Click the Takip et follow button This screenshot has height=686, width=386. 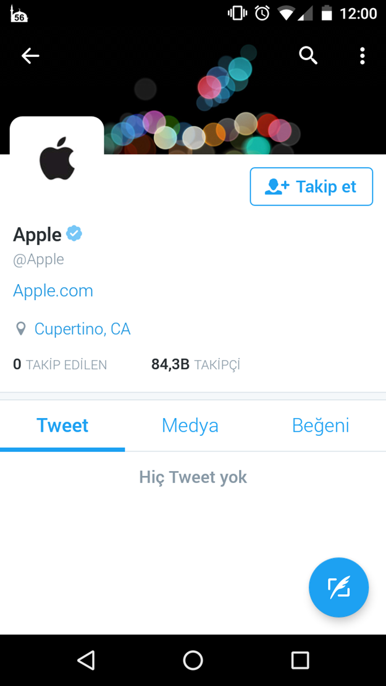tap(311, 186)
